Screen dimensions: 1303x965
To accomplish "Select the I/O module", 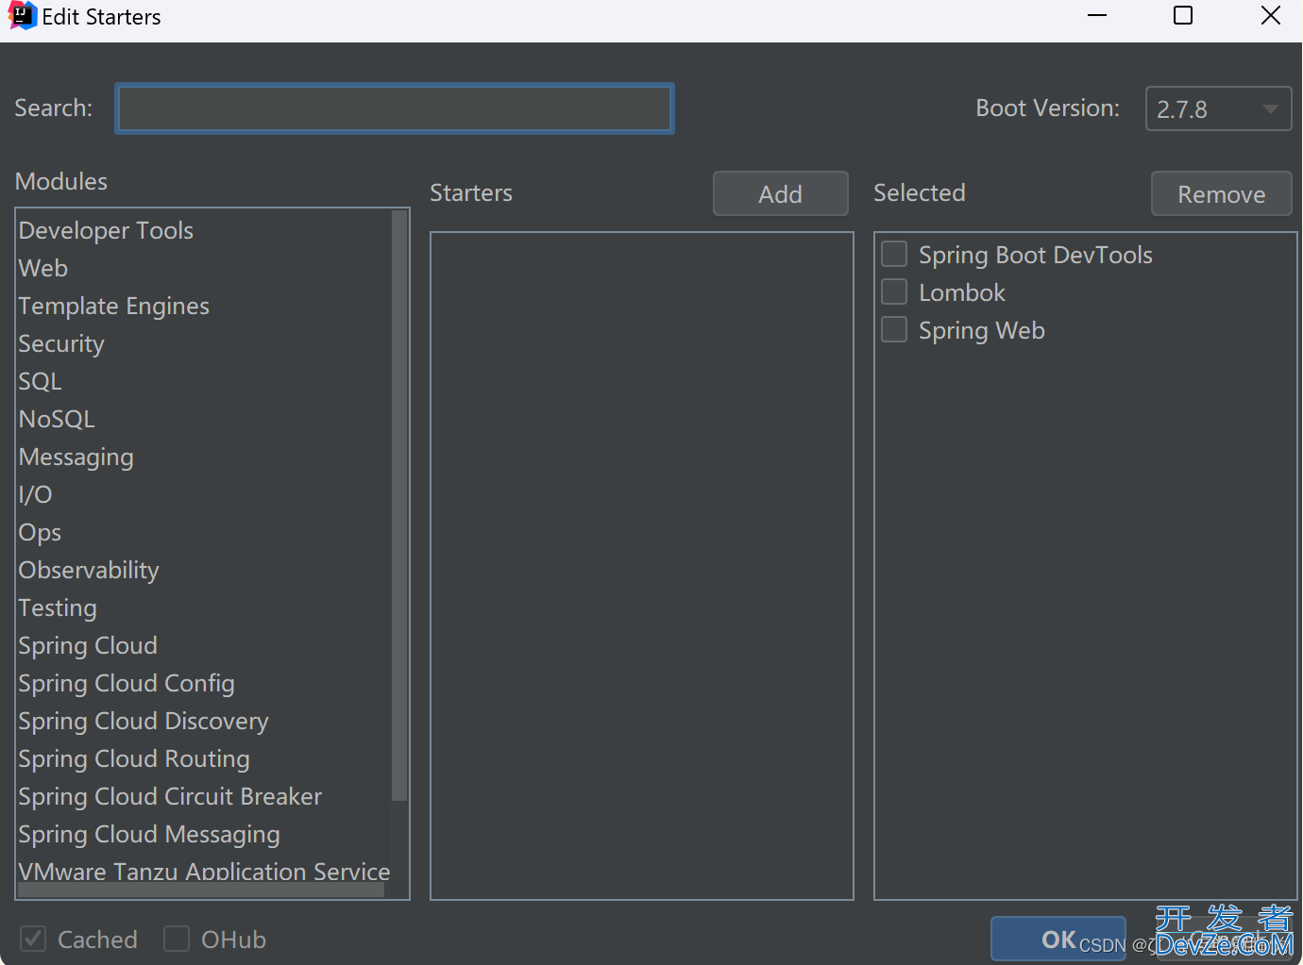I will [204, 494].
